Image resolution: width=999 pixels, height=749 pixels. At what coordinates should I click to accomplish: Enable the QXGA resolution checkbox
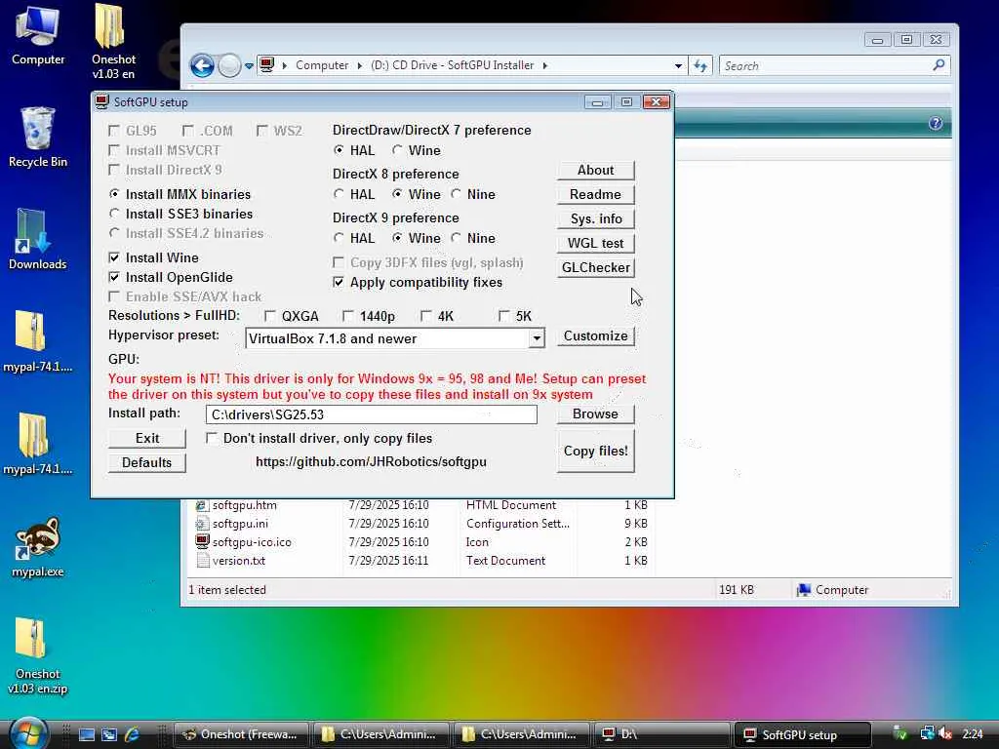[270, 316]
